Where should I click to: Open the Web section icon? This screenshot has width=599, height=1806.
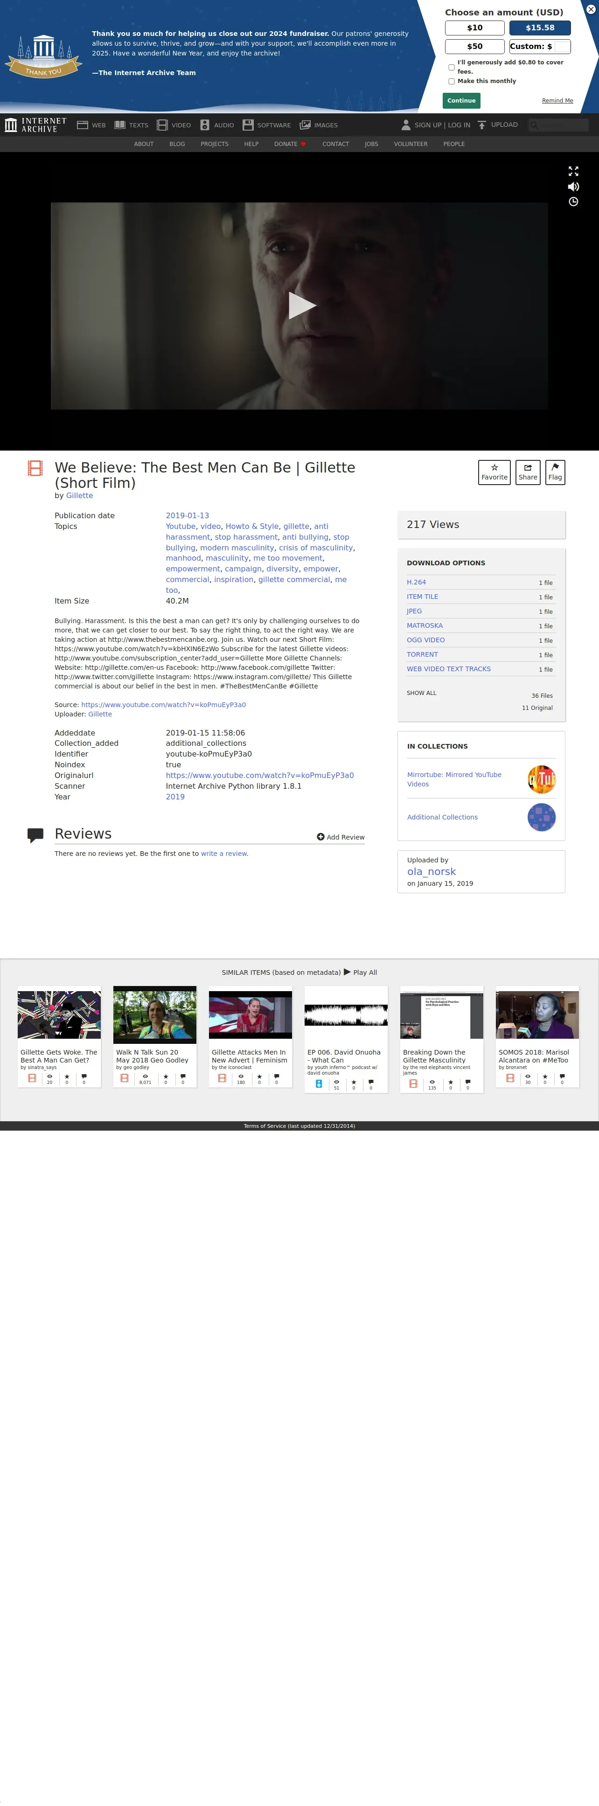[82, 125]
